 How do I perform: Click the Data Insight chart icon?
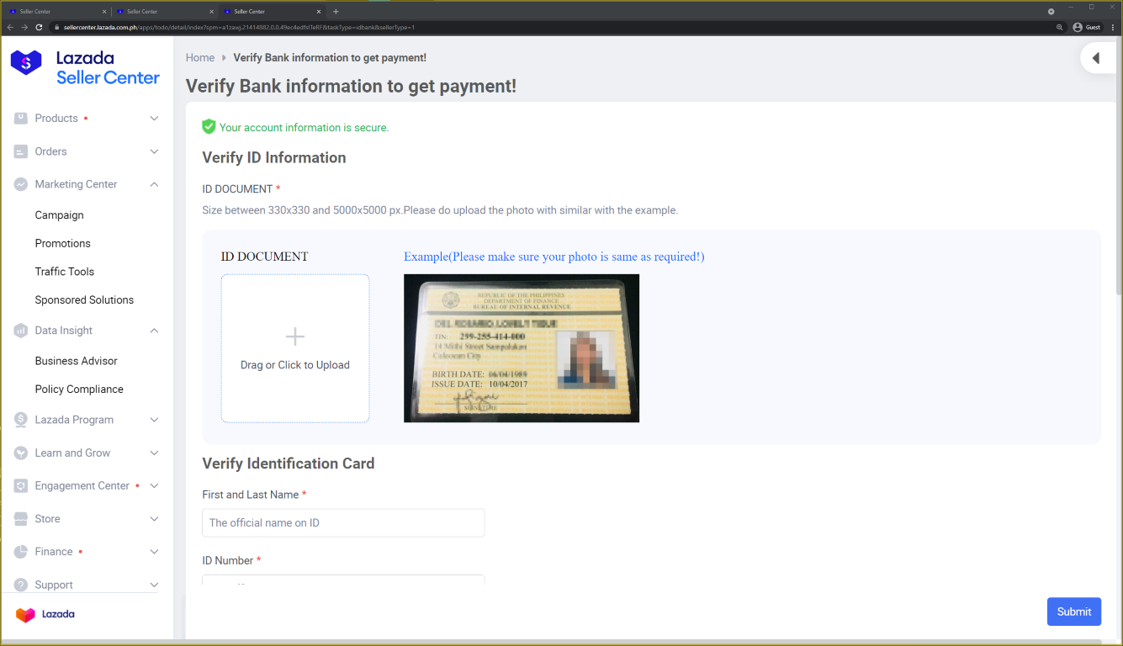pos(21,331)
